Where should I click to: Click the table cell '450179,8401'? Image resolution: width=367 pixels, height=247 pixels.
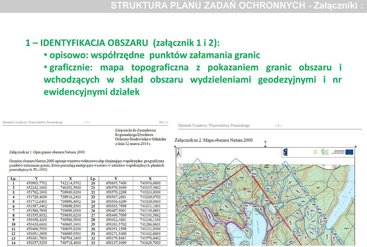point(116,238)
